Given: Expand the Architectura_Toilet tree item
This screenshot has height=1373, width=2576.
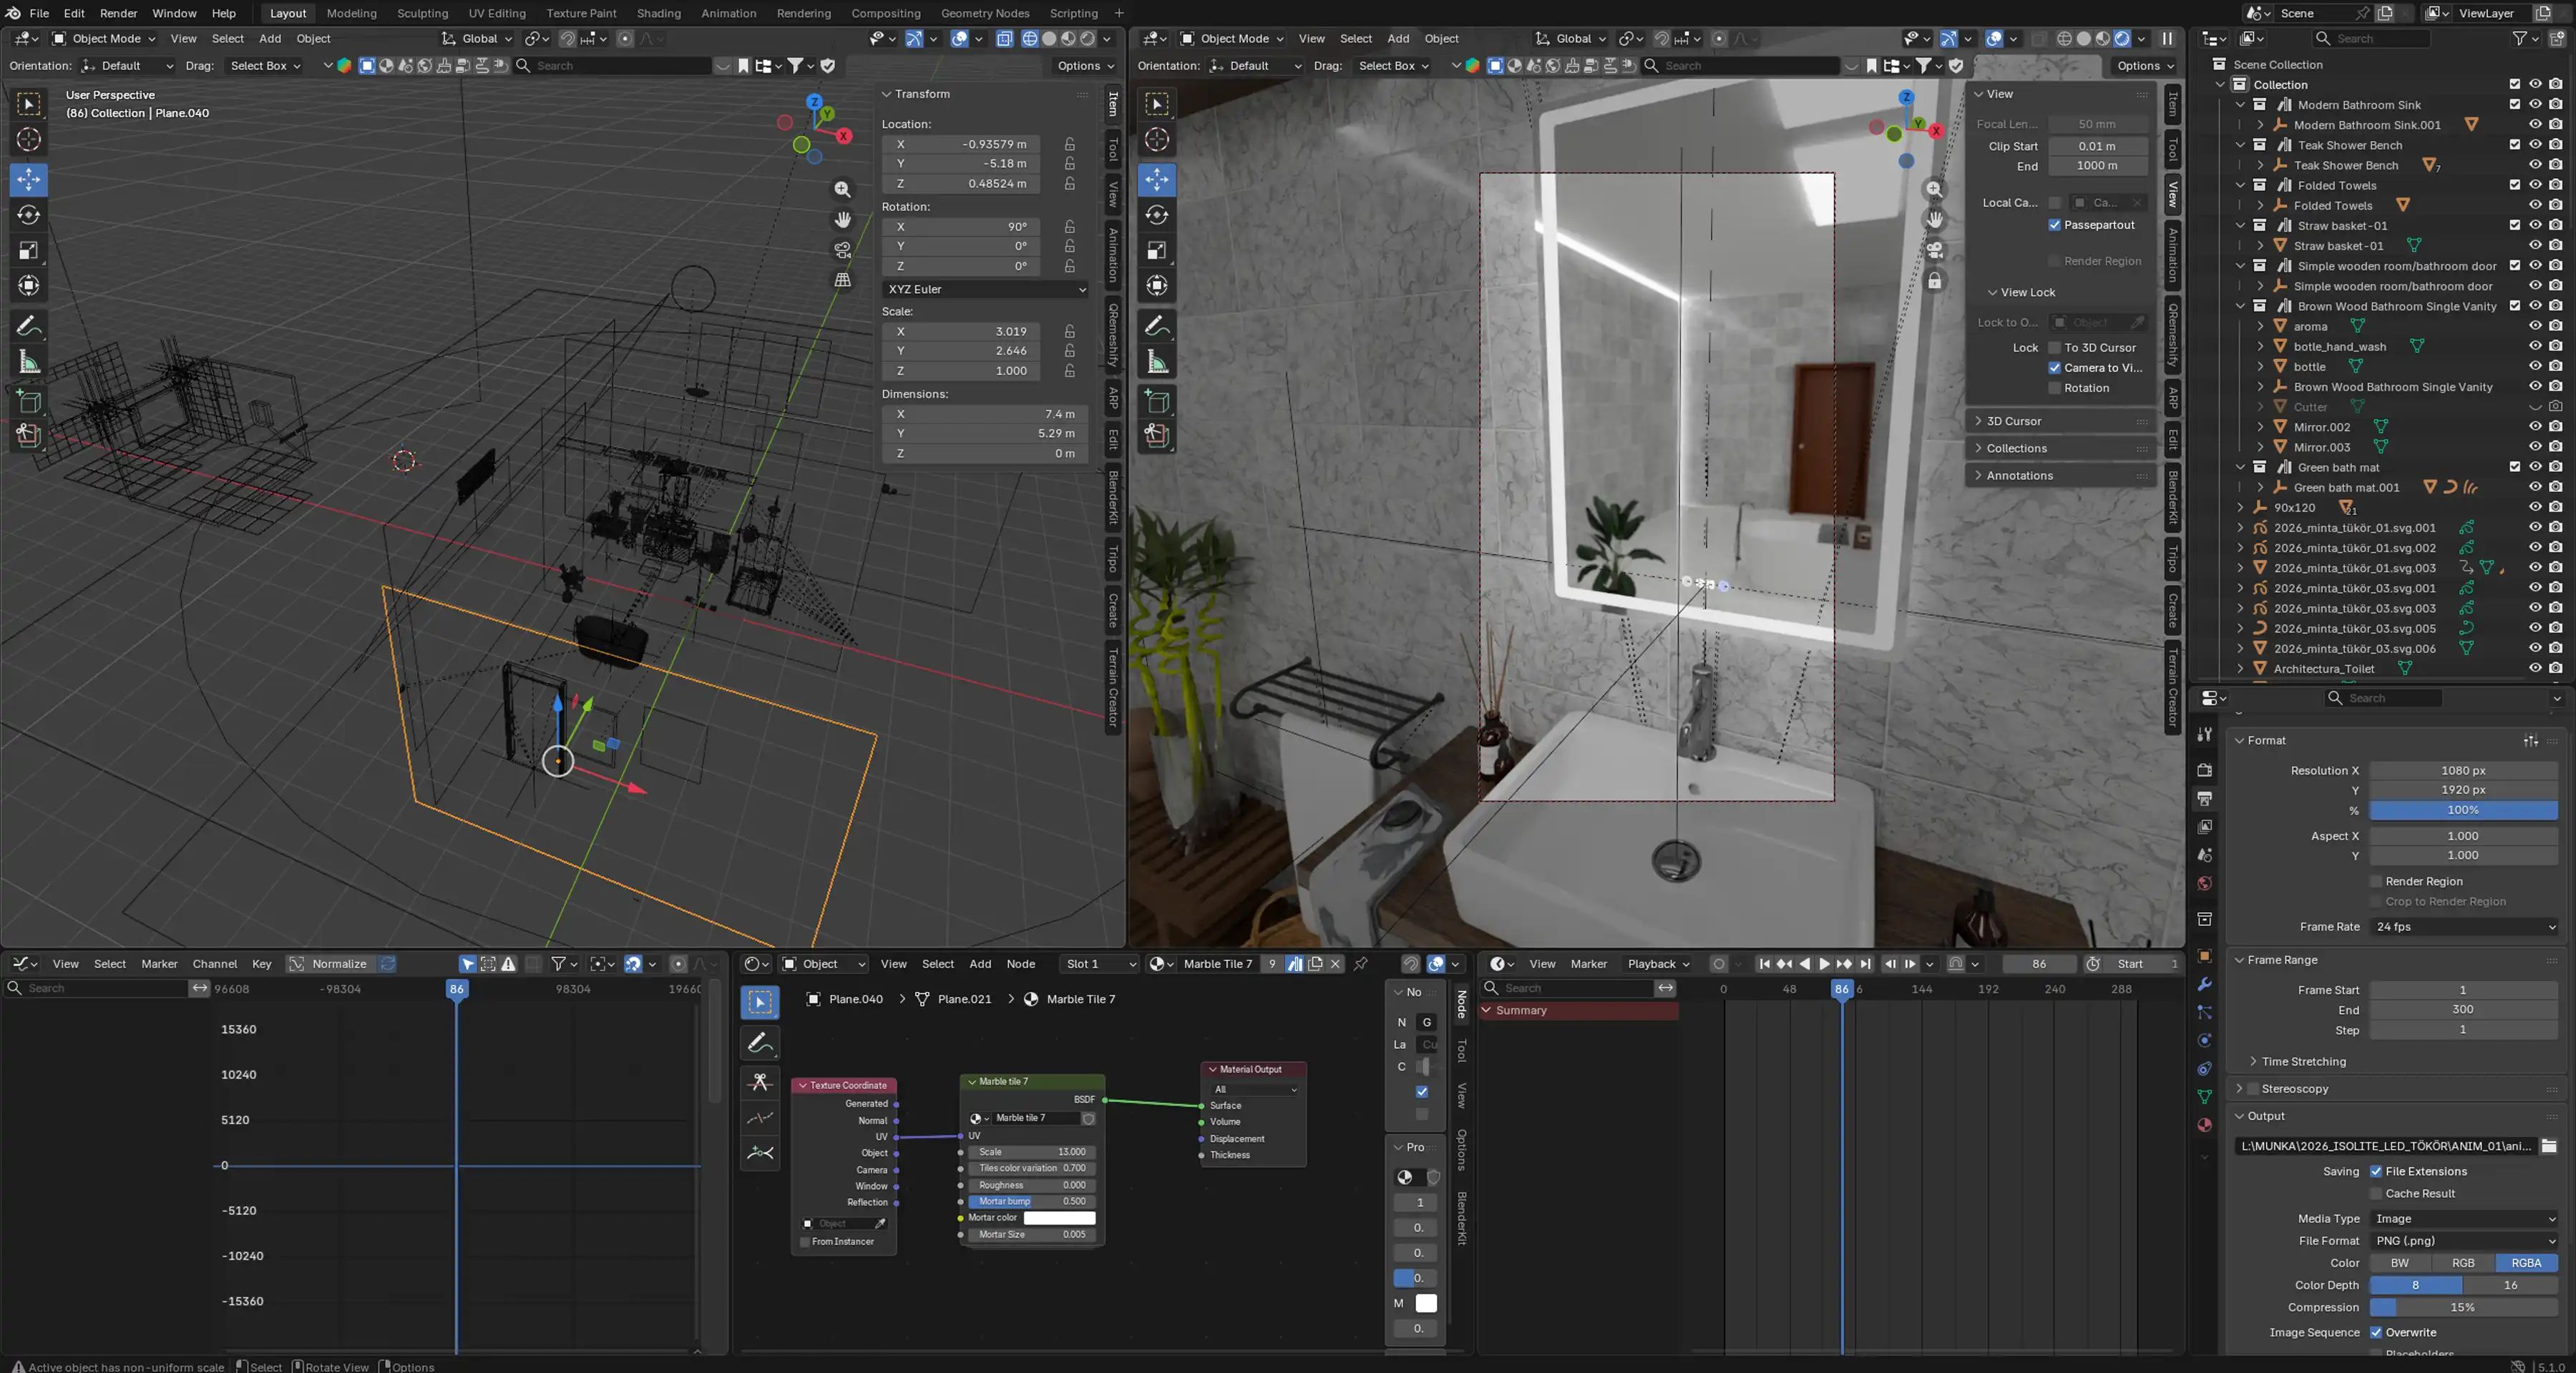Looking at the screenshot, I should pos(2240,669).
